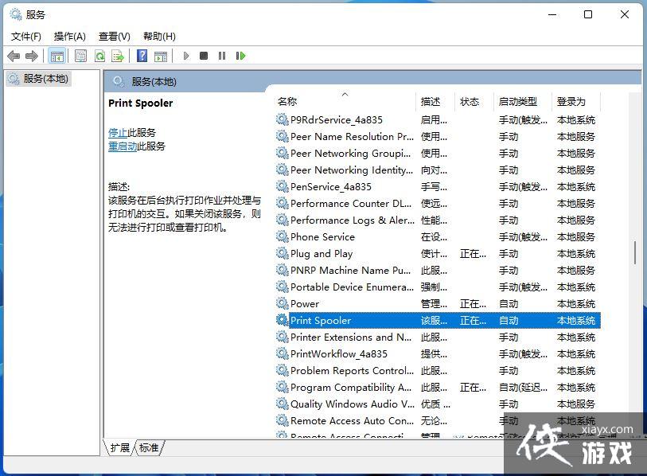The width and height of the screenshot is (647, 476).
Task: Click the start service play icon
Action: click(185, 56)
